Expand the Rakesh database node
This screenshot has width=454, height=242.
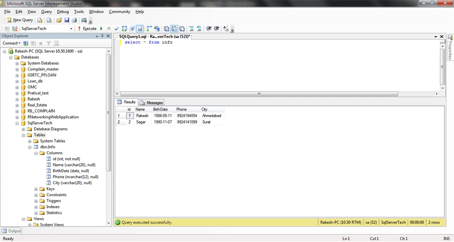(17, 99)
